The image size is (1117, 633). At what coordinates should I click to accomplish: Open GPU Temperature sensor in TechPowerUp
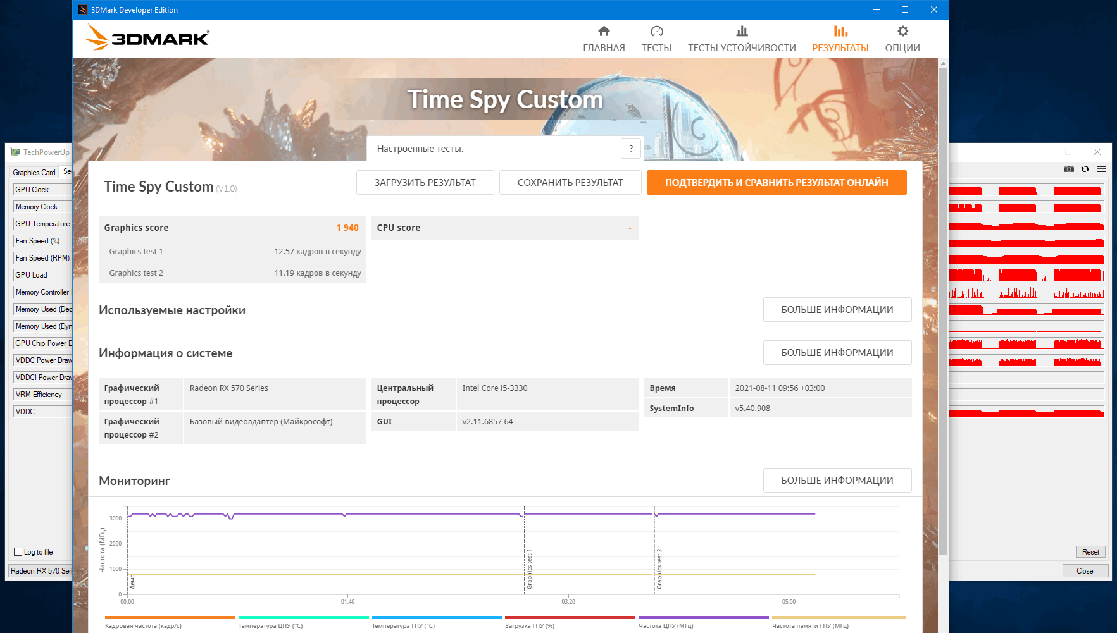click(42, 224)
